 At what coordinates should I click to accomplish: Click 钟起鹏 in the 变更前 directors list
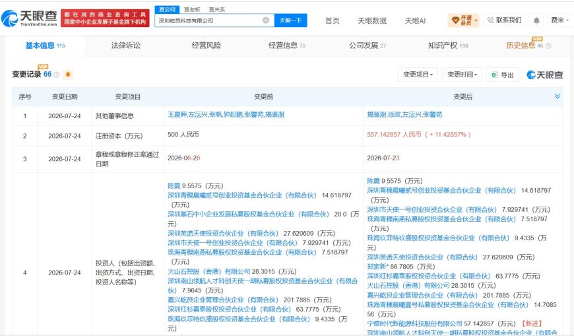tap(233, 115)
